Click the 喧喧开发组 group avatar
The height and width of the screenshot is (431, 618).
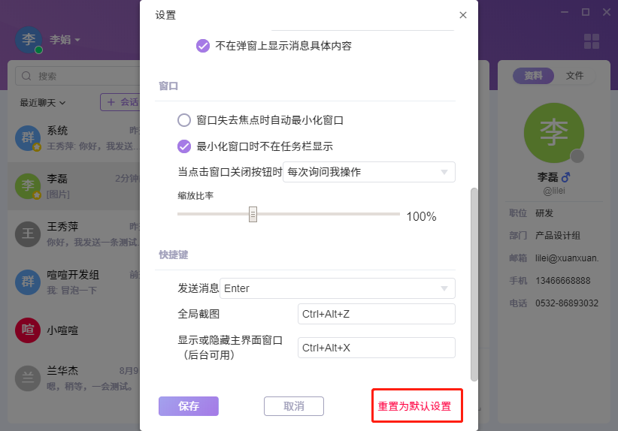pos(29,282)
